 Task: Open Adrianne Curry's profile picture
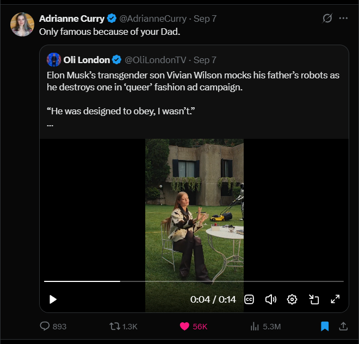pos(22,24)
